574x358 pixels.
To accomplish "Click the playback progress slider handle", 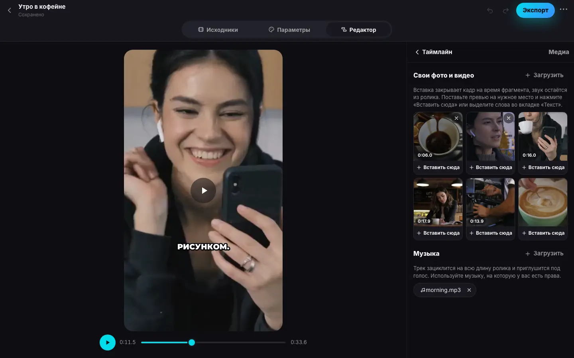I will (192, 342).
